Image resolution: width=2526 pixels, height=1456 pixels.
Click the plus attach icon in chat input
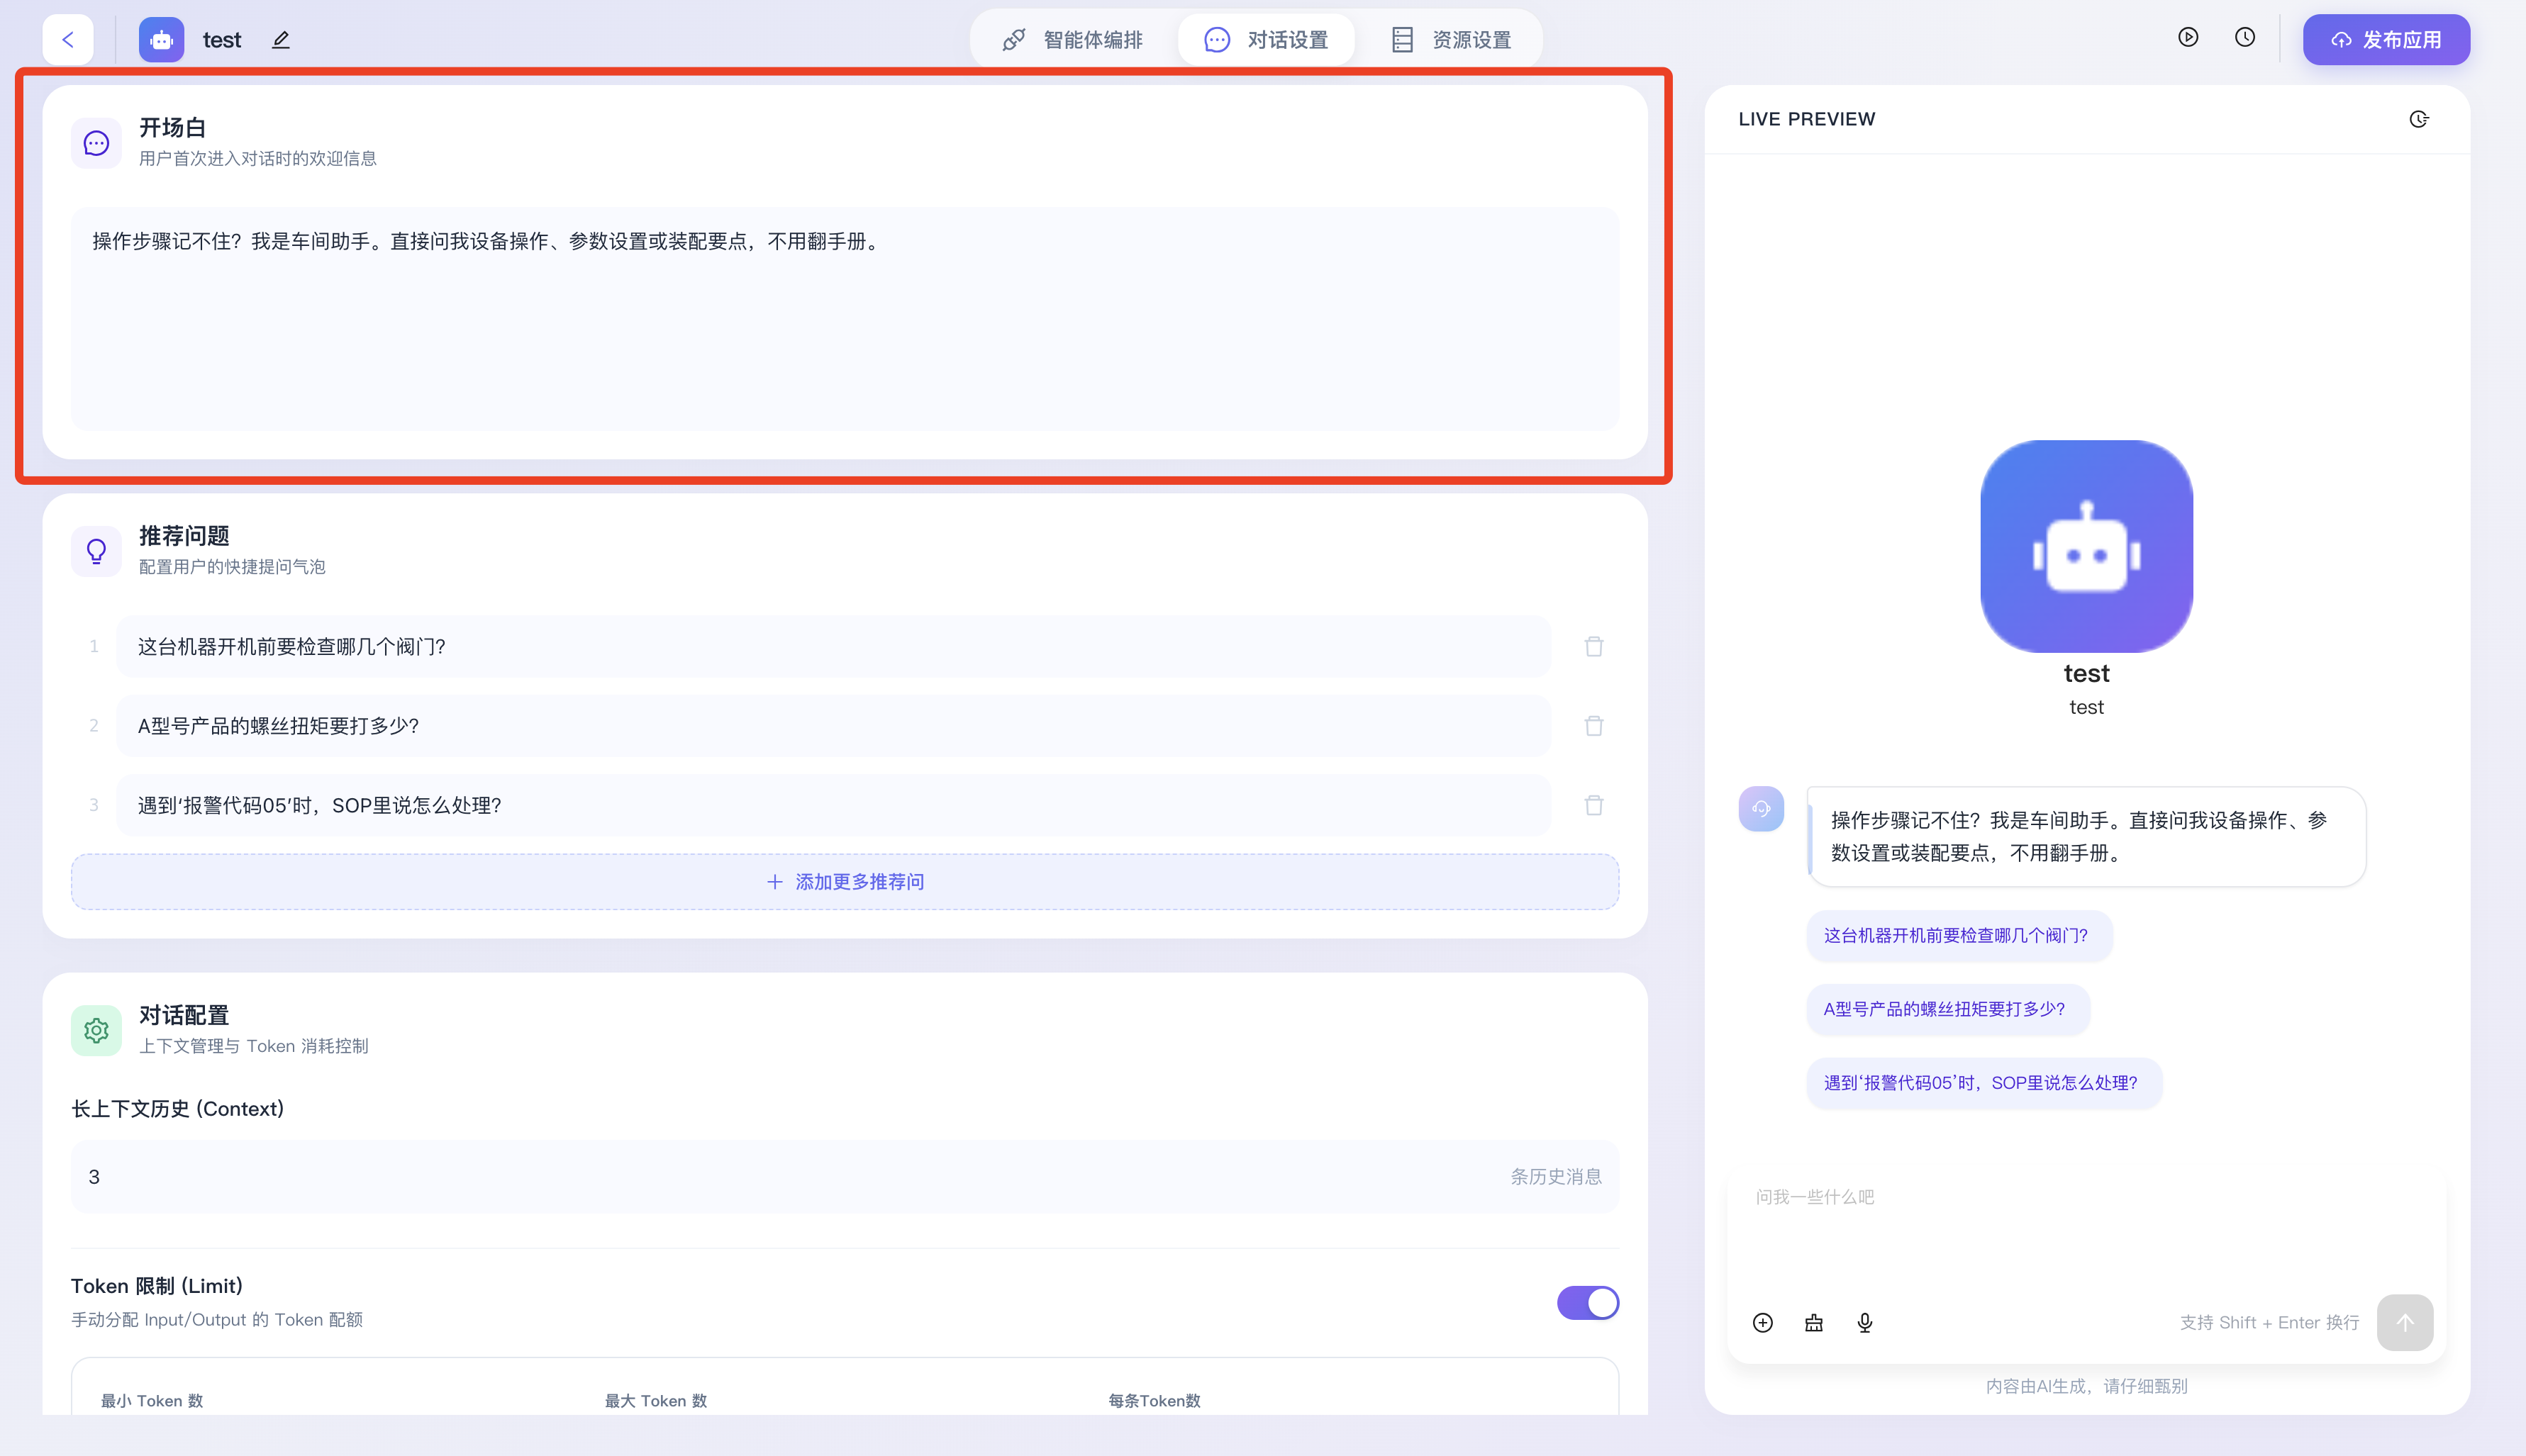tap(1763, 1323)
